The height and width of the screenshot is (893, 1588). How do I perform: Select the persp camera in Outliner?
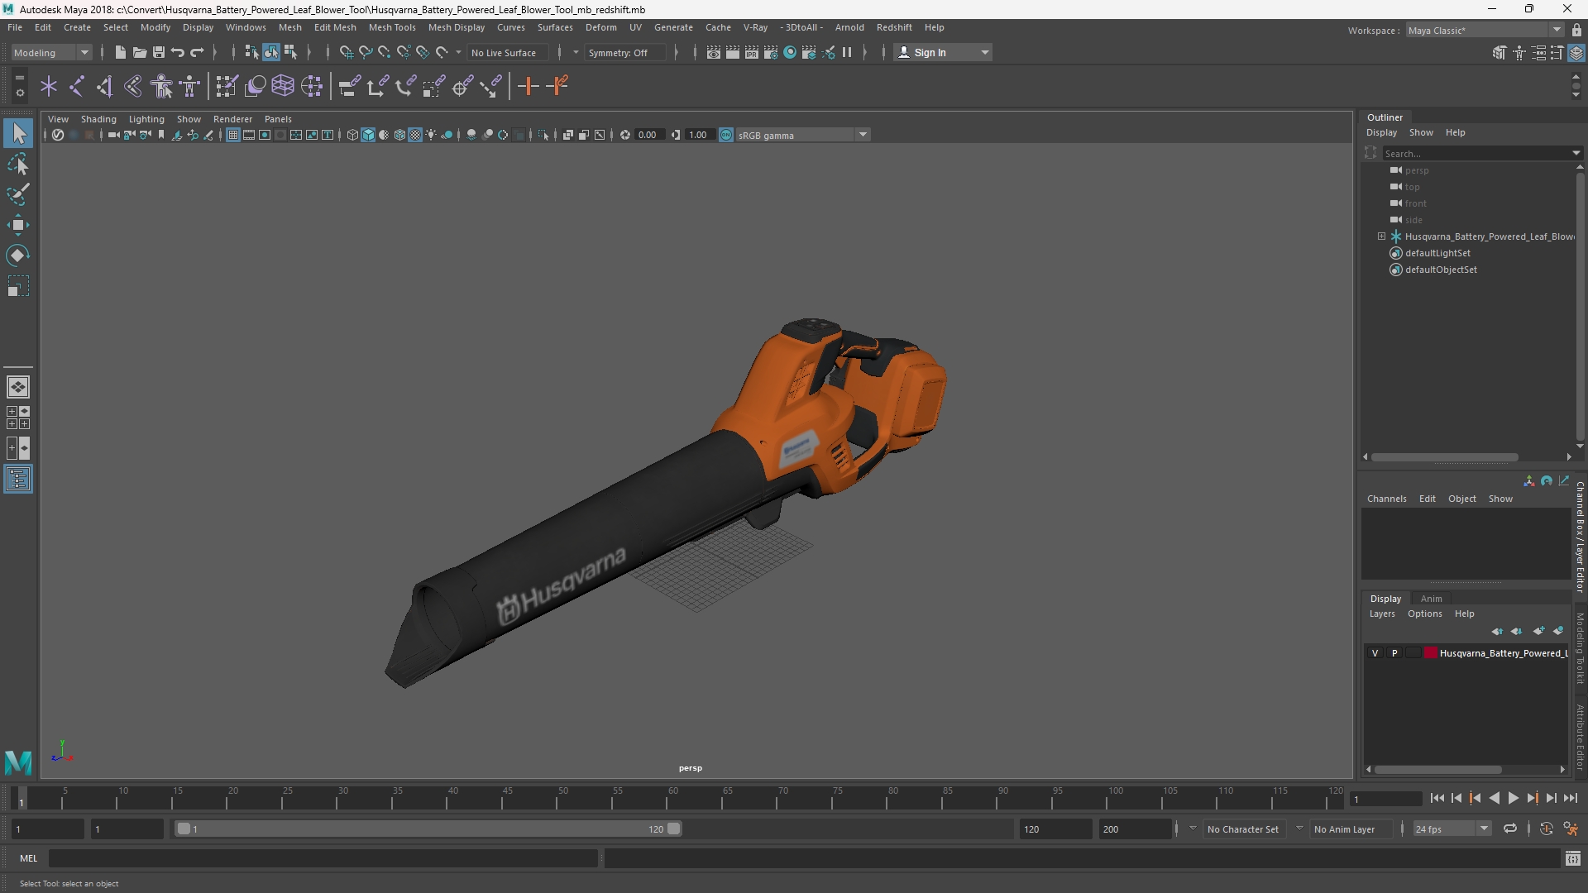coord(1417,170)
